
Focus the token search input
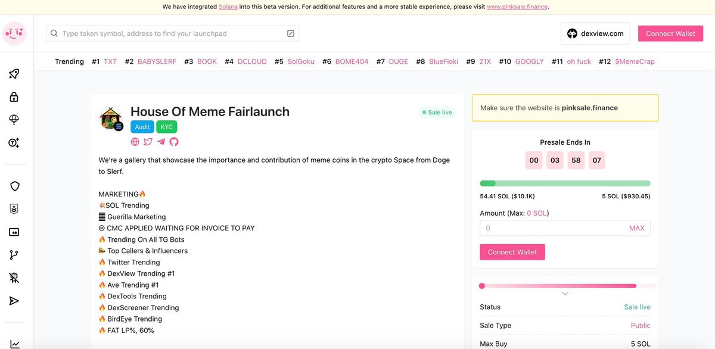(172, 33)
